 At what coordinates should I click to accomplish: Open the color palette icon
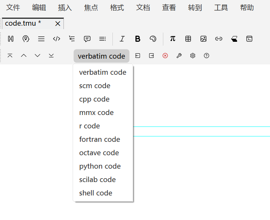153,39
